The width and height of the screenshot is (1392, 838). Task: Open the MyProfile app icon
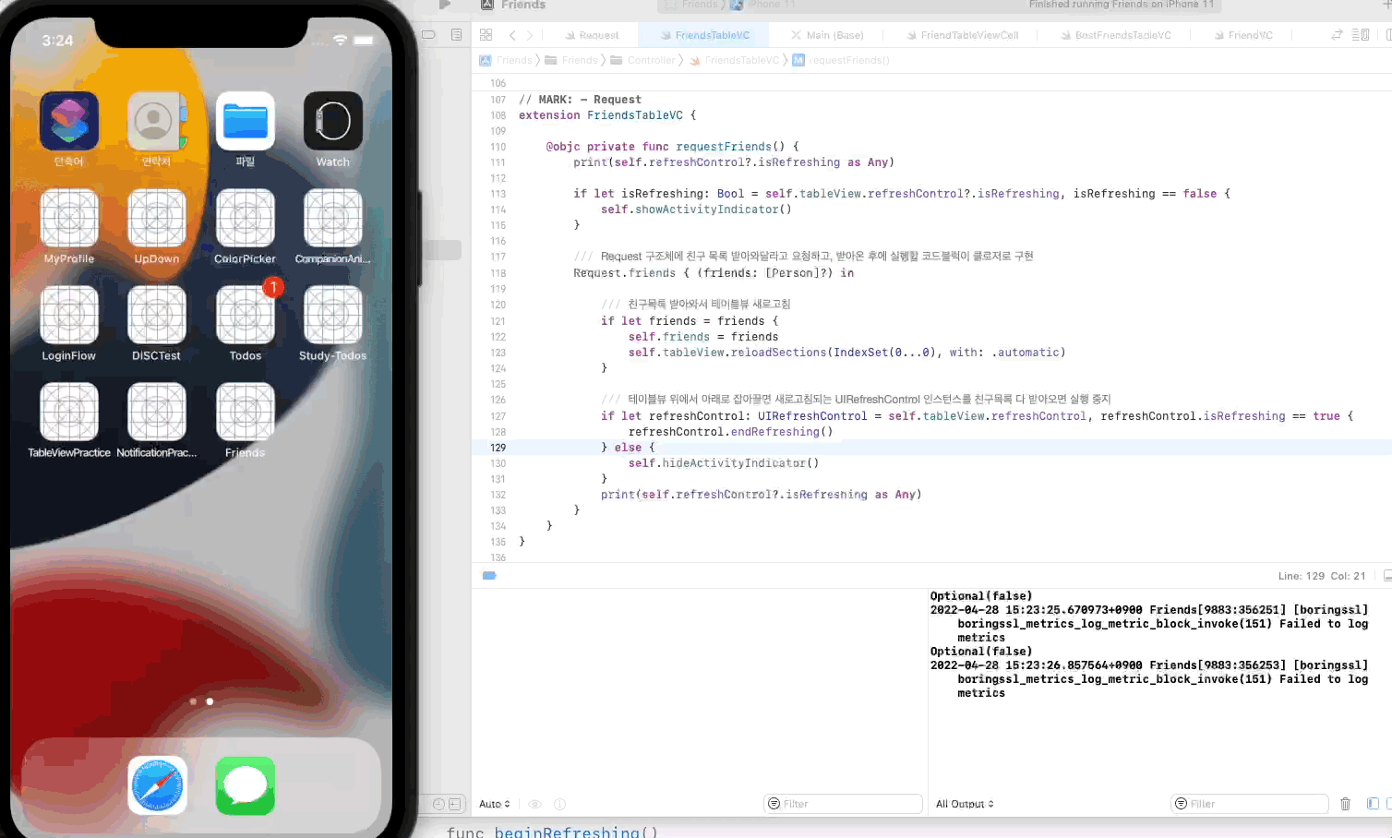coord(69,218)
